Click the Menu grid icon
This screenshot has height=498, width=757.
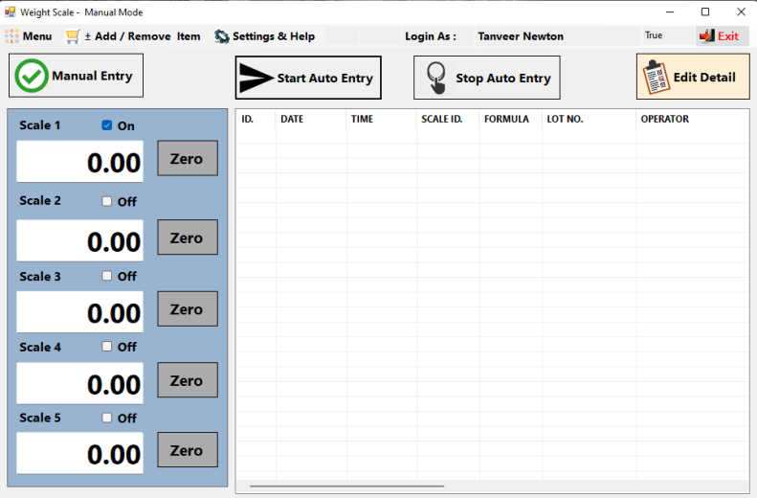click(12, 36)
